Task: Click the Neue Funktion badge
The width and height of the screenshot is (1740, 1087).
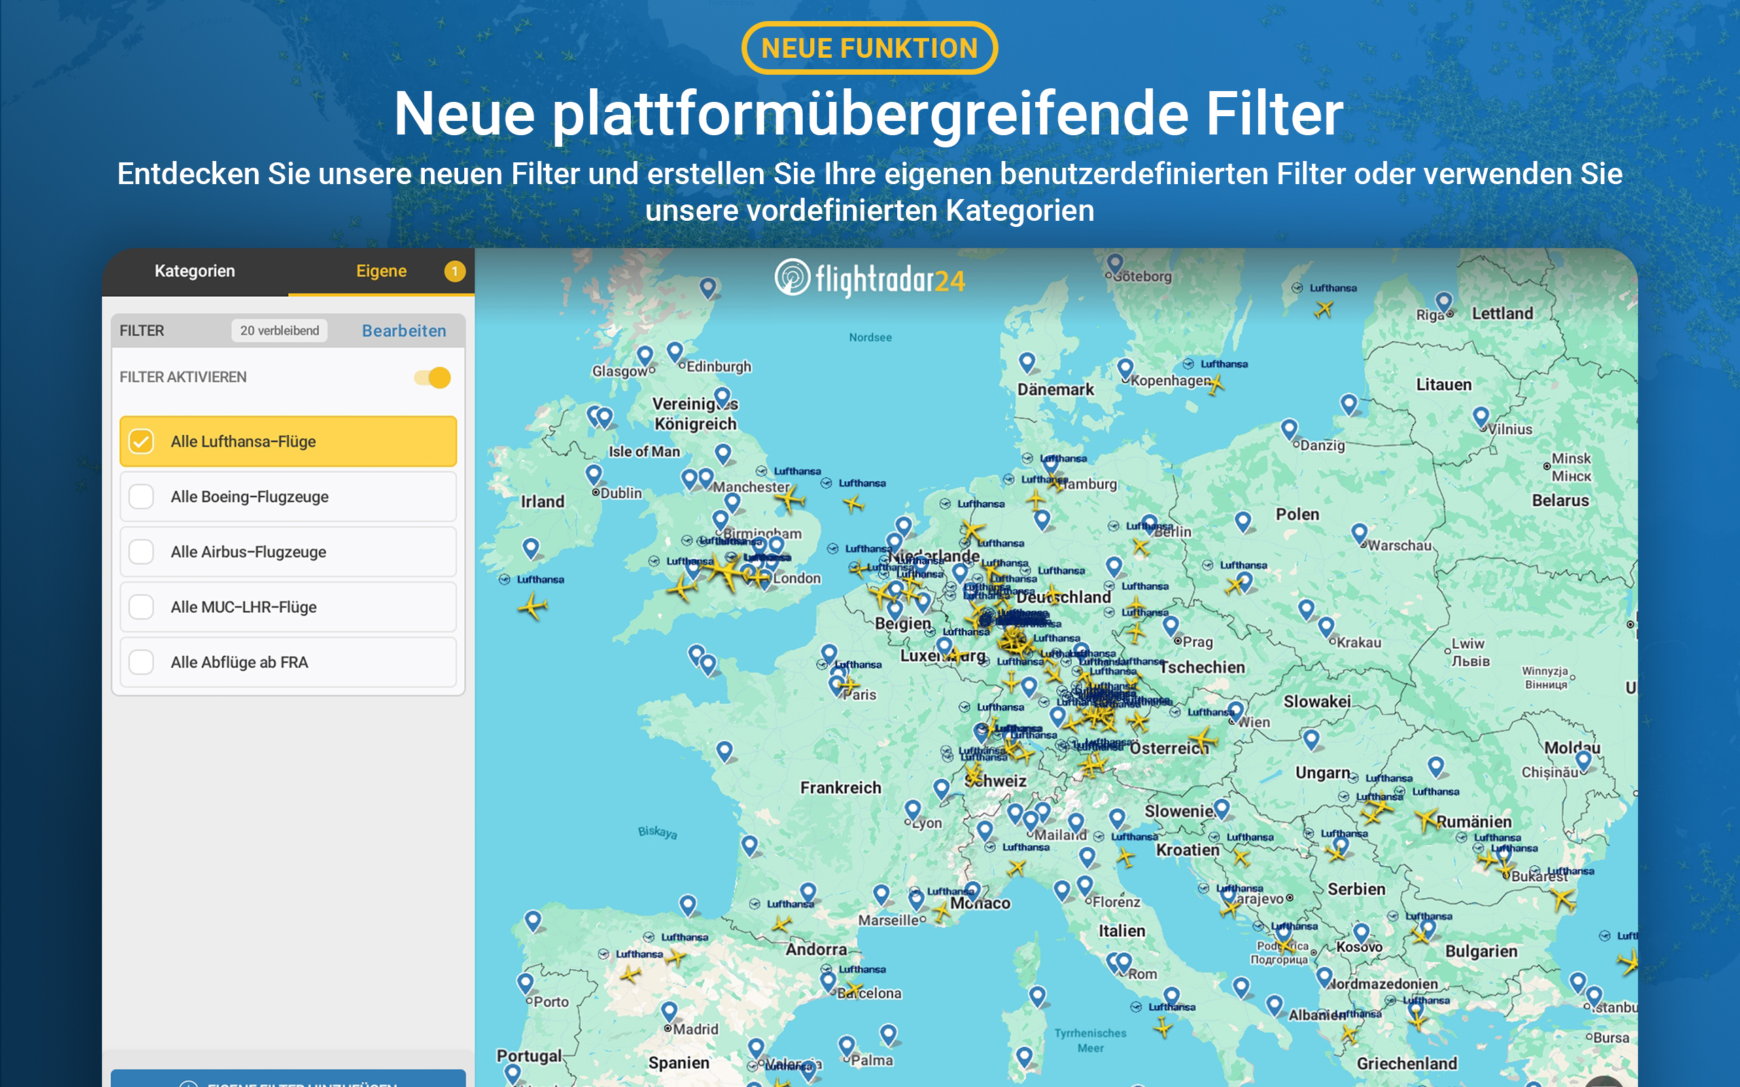Action: (869, 48)
